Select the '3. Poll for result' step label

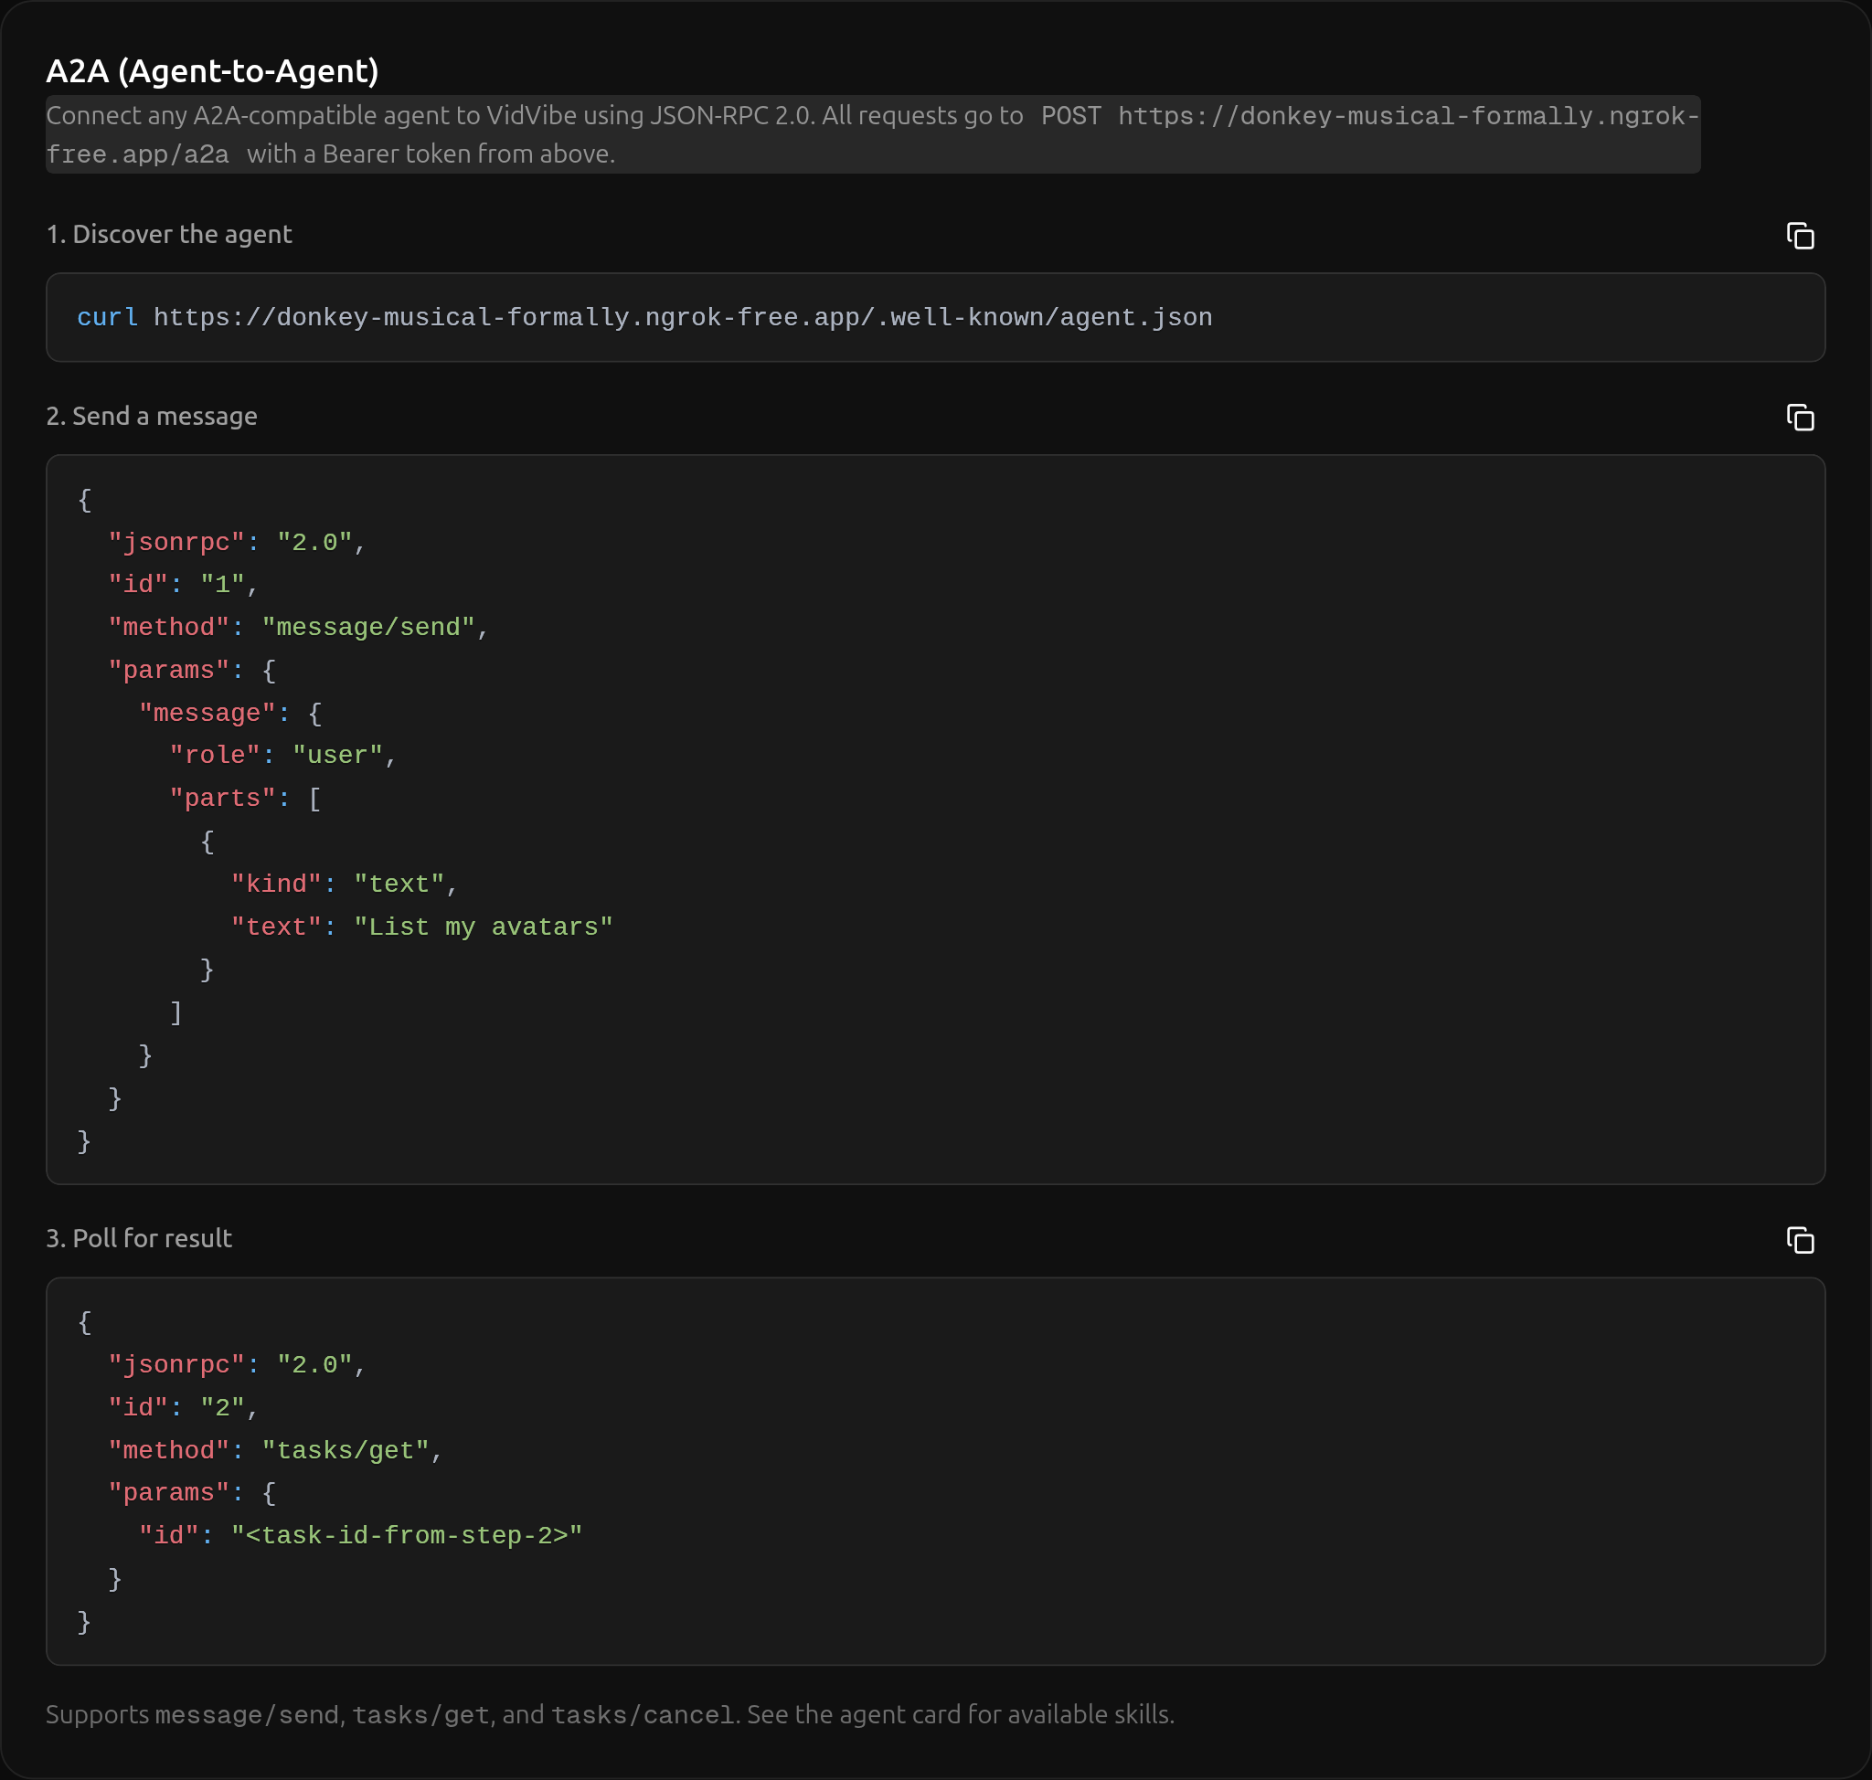(x=139, y=1238)
